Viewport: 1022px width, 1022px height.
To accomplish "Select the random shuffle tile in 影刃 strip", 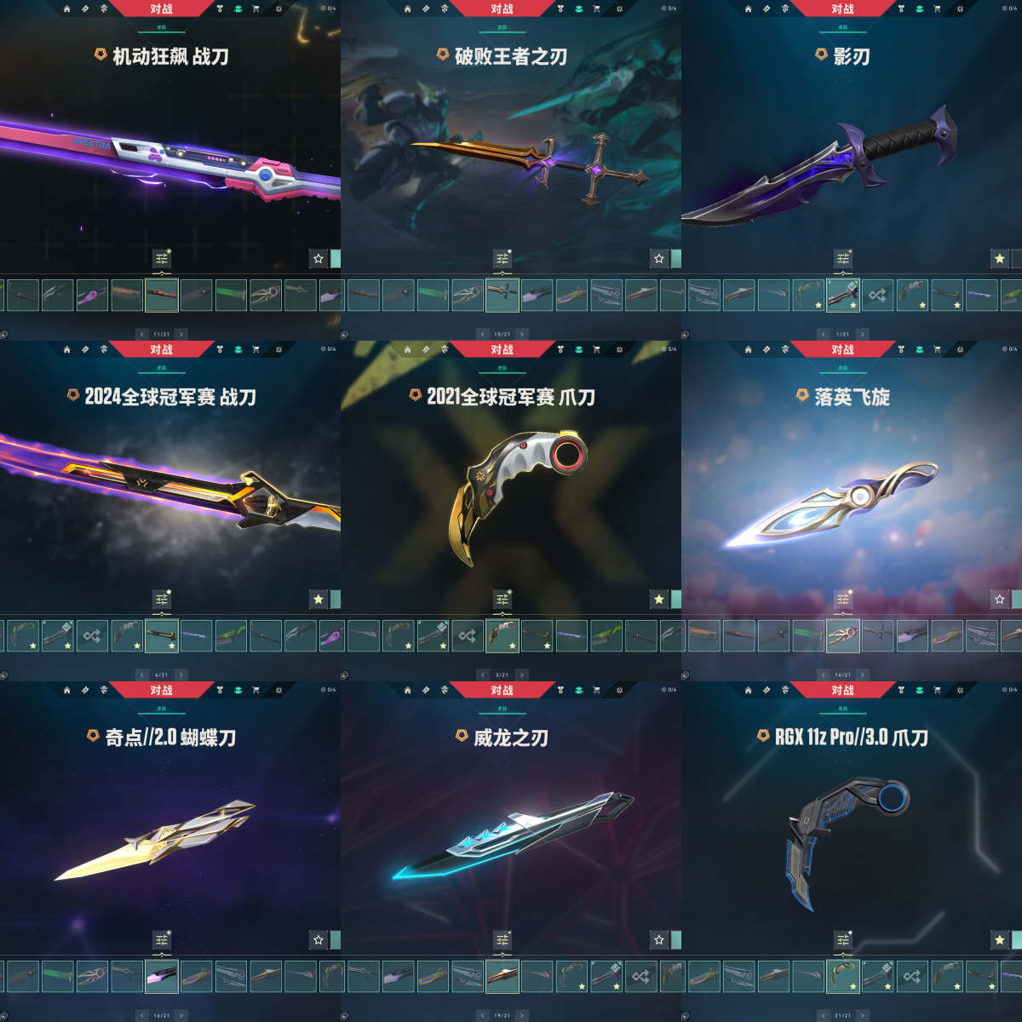I will 877,296.
